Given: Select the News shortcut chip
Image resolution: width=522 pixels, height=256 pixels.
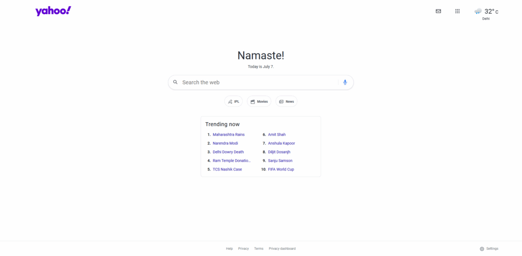Looking at the screenshot, I should pos(286,101).
